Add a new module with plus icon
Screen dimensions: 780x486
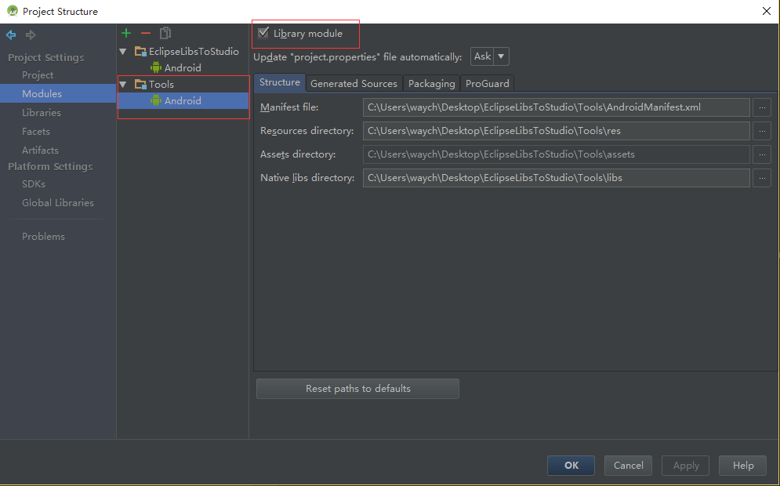tap(126, 34)
